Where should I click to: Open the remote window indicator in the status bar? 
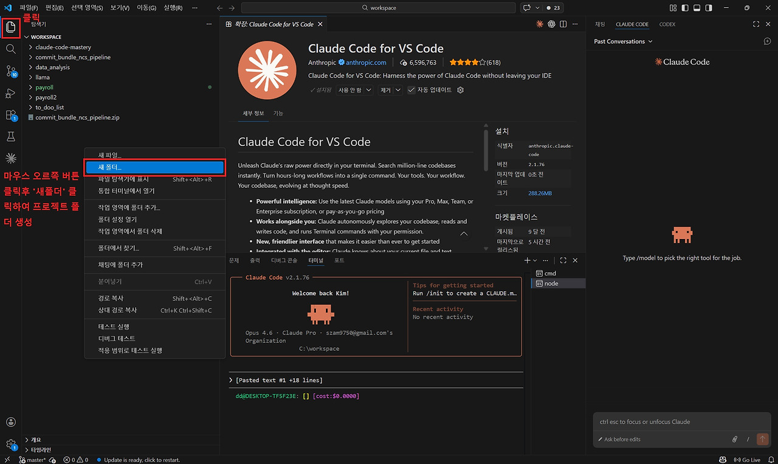click(x=7, y=460)
